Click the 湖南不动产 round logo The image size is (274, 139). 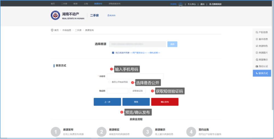55,15
